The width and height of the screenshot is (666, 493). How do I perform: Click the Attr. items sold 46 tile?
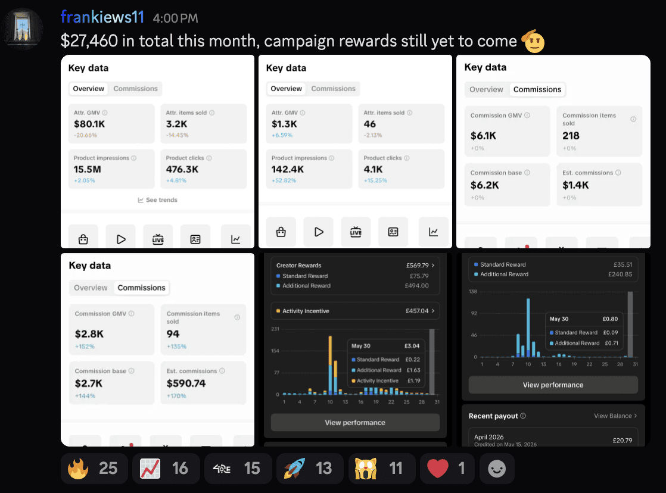pos(401,124)
